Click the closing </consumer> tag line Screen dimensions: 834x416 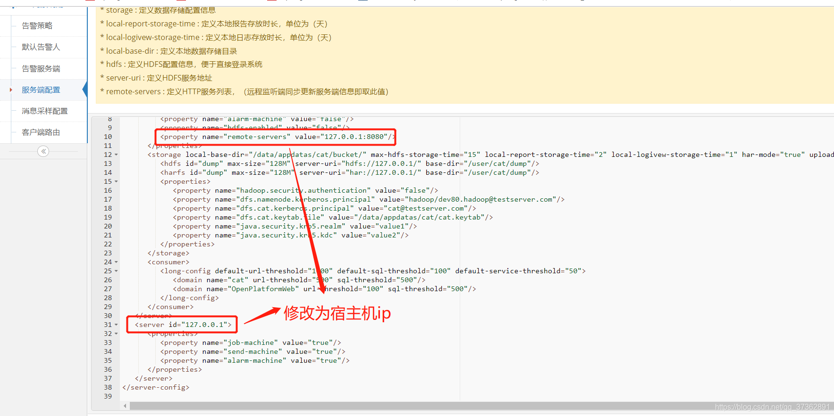[170, 307]
